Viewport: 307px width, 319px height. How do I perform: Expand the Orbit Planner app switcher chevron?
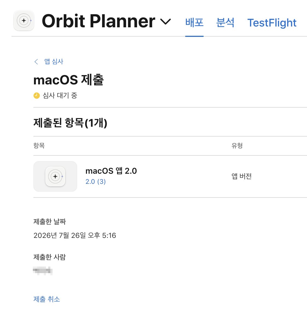pos(165,21)
